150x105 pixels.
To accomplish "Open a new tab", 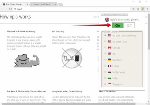I will pos(60,4).
